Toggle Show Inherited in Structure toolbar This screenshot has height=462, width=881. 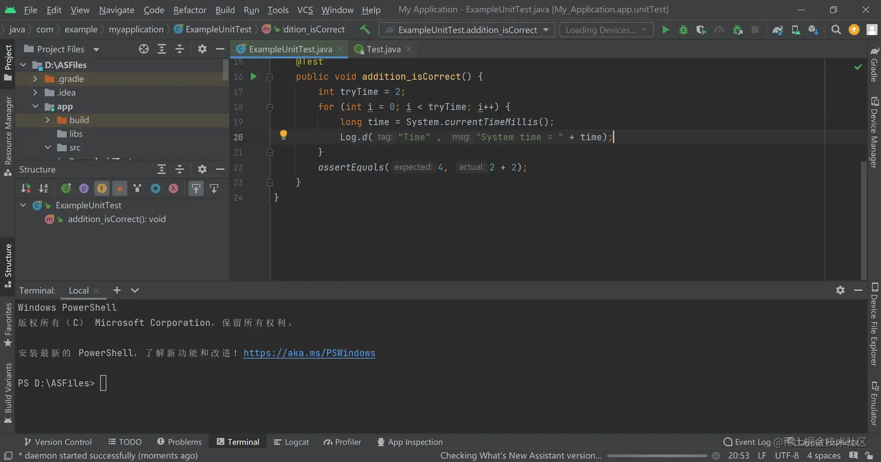66,188
